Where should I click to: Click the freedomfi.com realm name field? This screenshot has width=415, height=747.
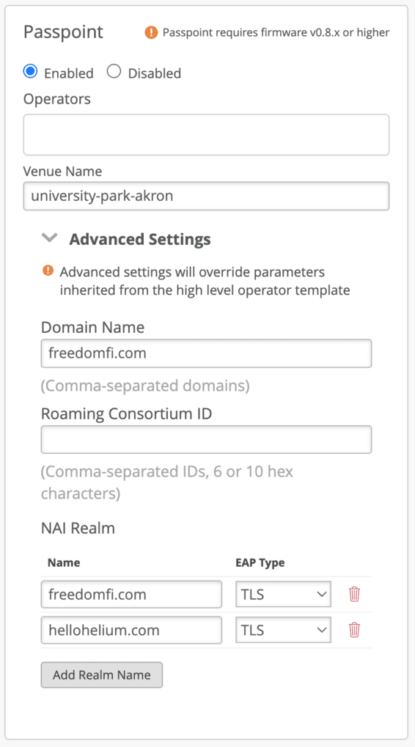131,594
